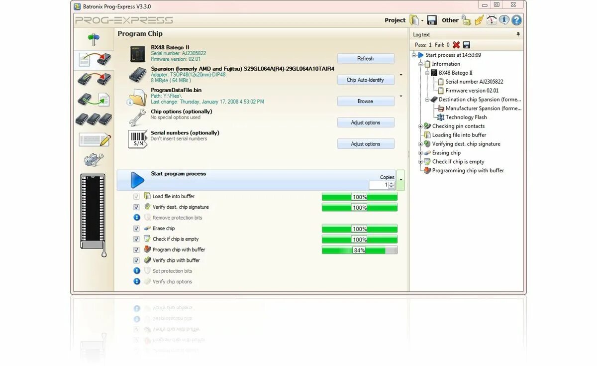Select the chip-to-chip copy sidebar icon
This screenshot has height=366, width=597.
[95, 79]
